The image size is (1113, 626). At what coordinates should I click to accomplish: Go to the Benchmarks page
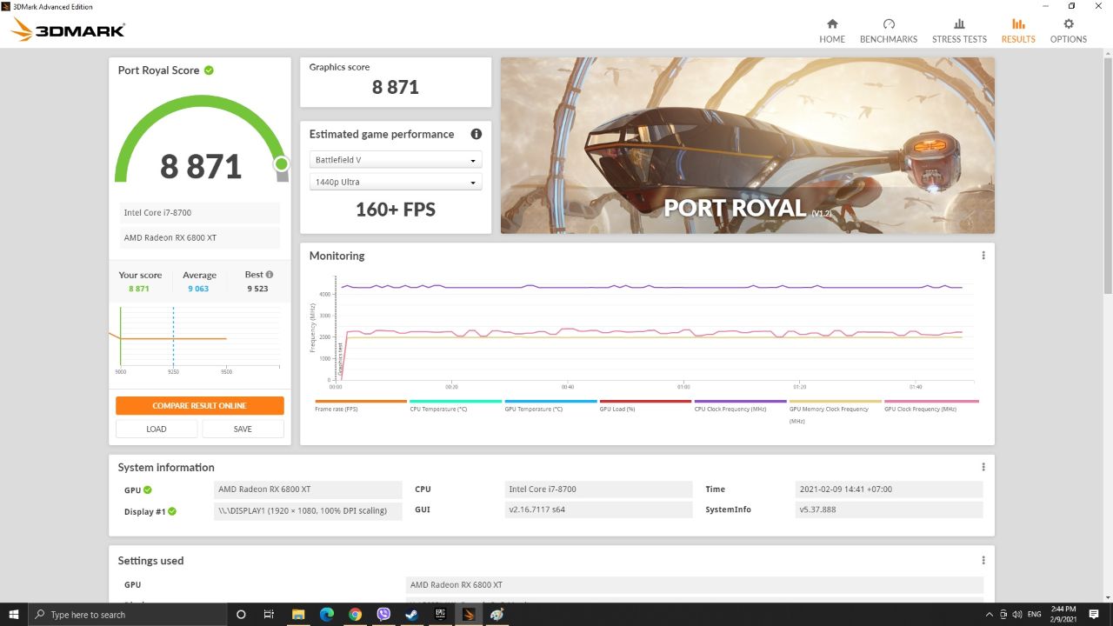point(888,30)
